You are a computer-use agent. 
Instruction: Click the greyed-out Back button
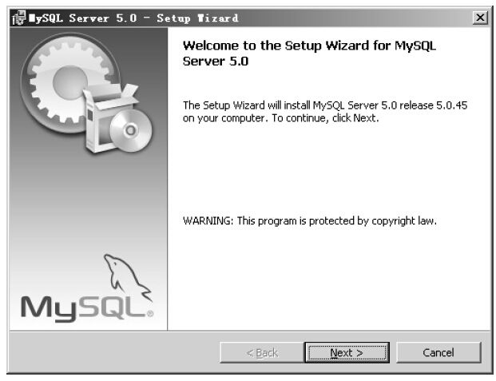coord(262,352)
